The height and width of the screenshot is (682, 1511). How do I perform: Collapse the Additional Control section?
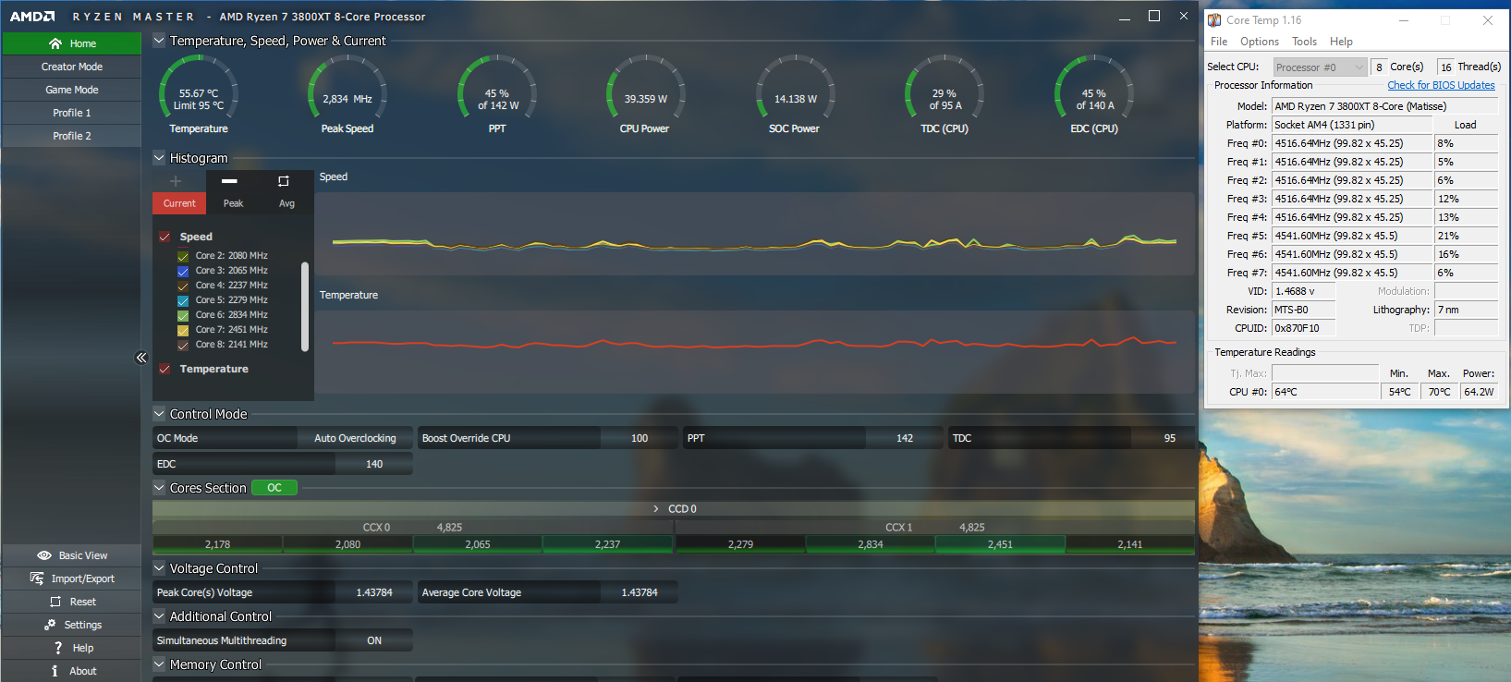point(159,616)
